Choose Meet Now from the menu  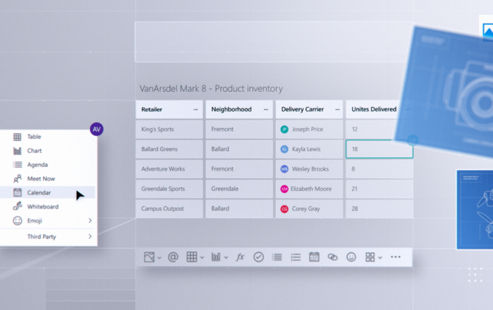pyautogui.click(x=49, y=179)
